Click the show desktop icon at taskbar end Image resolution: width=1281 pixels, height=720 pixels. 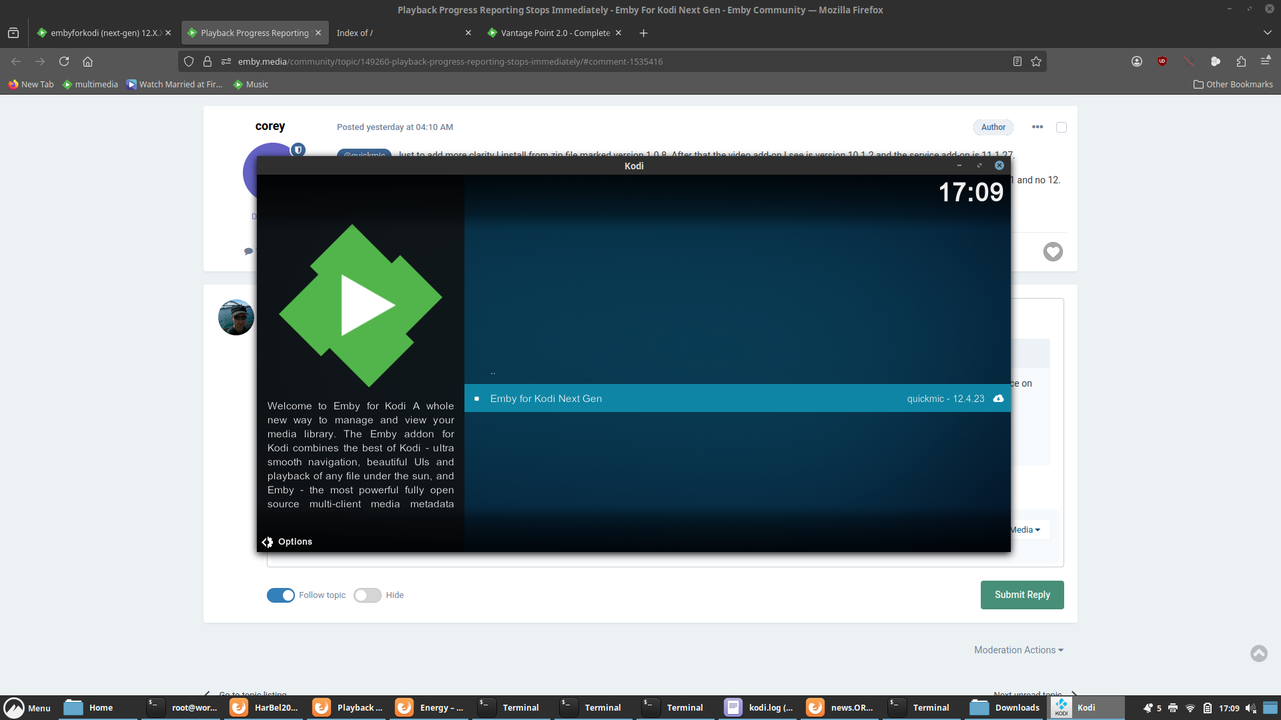[1270, 708]
